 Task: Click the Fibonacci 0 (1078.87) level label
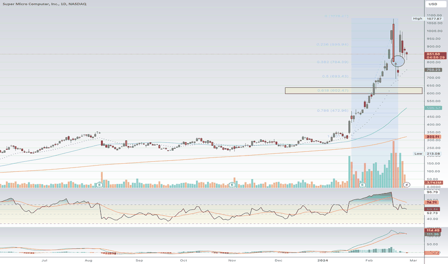click(x=336, y=16)
